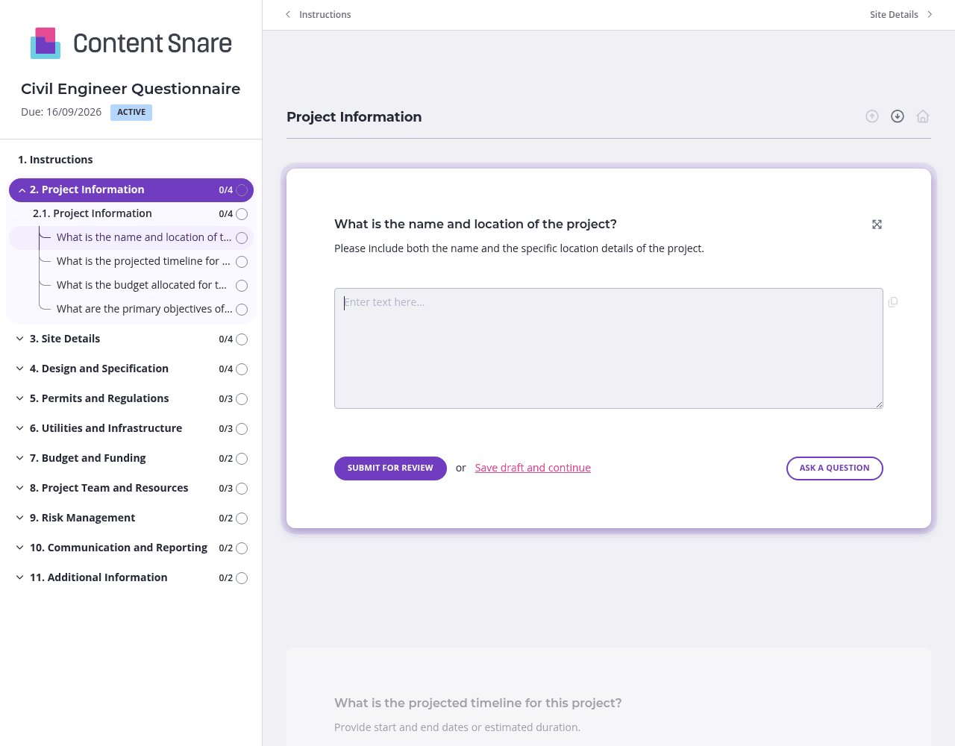Open 7. Budget and Funding in sidebar
The height and width of the screenshot is (746, 955).
88,458
